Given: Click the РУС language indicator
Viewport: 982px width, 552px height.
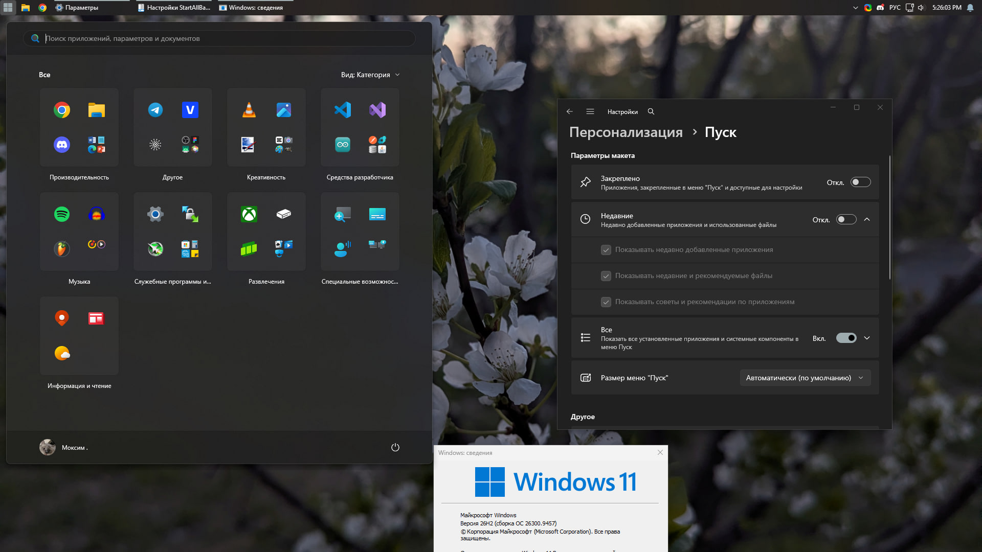Looking at the screenshot, I should [x=895, y=8].
